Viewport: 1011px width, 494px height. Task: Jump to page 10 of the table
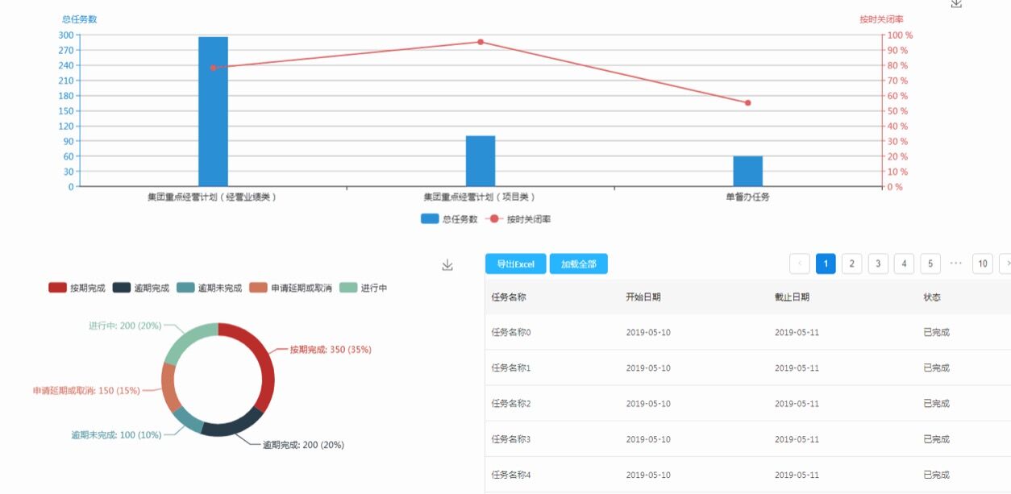[x=982, y=264]
